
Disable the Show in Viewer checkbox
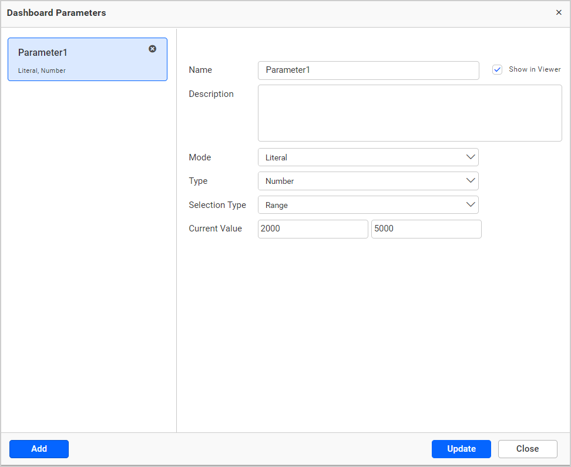pos(497,69)
